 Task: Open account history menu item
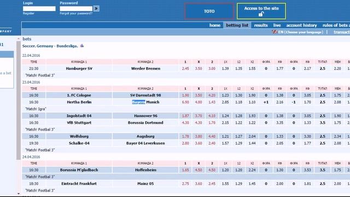pos(301,25)
